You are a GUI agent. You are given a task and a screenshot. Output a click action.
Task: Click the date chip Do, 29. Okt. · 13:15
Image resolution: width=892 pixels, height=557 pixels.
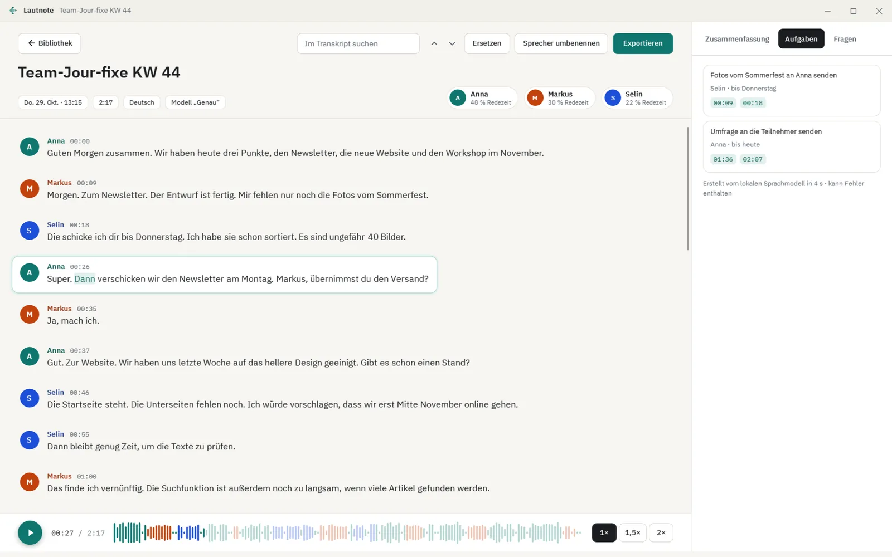[53, 102]
